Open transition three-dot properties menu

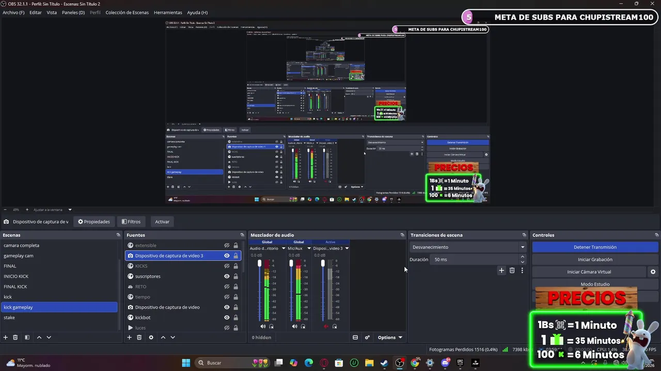[x=522, y=270]
